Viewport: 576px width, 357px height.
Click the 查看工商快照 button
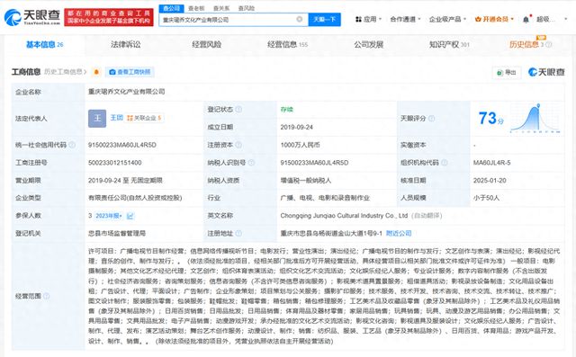click(130, 72)
